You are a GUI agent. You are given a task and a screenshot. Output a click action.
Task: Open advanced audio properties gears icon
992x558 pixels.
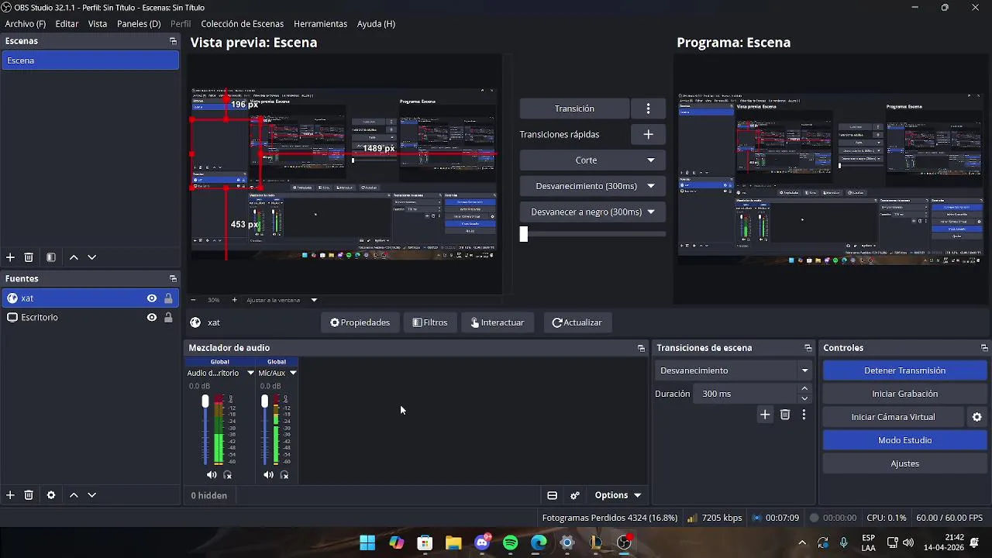575,495
